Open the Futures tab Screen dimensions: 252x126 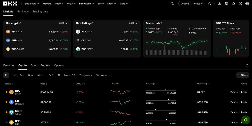pyautogui.click(x=45, y=65)
